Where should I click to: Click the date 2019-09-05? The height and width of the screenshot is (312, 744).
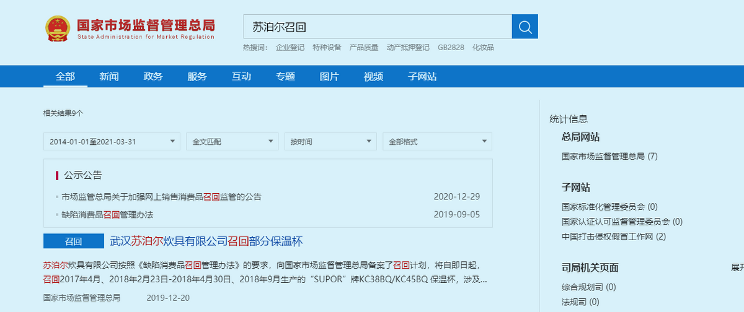pyautogui.click(x=457, y=215)
